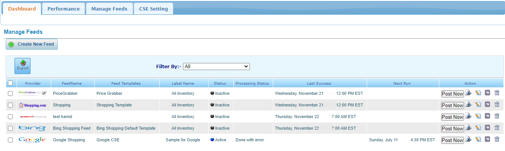Delete the Shopping feed (trash icon)
Viewport: 505px width, 151px height.
497,105
